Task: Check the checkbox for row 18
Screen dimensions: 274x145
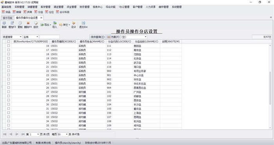Action: [8, 54]
